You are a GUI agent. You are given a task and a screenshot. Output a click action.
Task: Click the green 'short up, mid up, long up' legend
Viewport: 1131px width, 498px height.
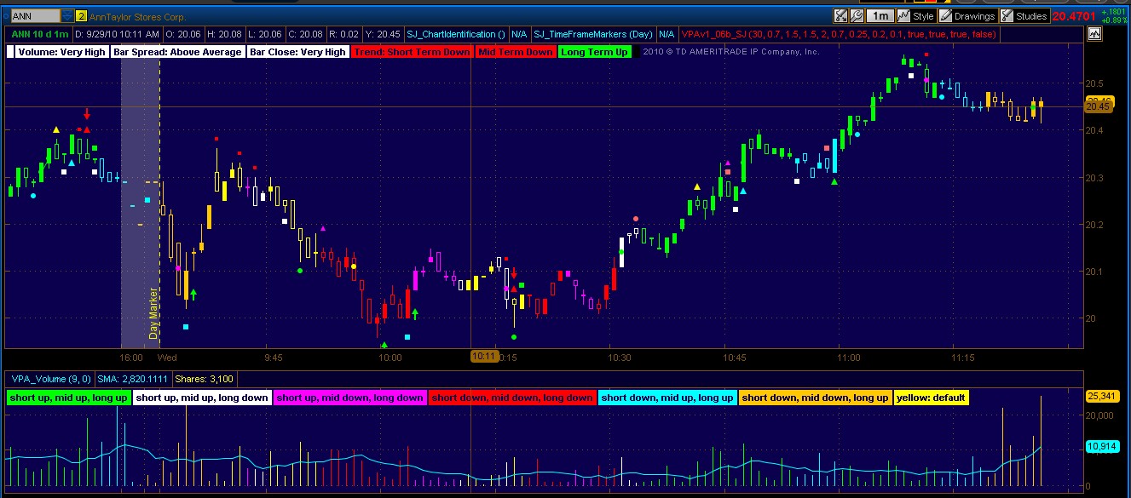pyautogui.click(x=68, y=398)
